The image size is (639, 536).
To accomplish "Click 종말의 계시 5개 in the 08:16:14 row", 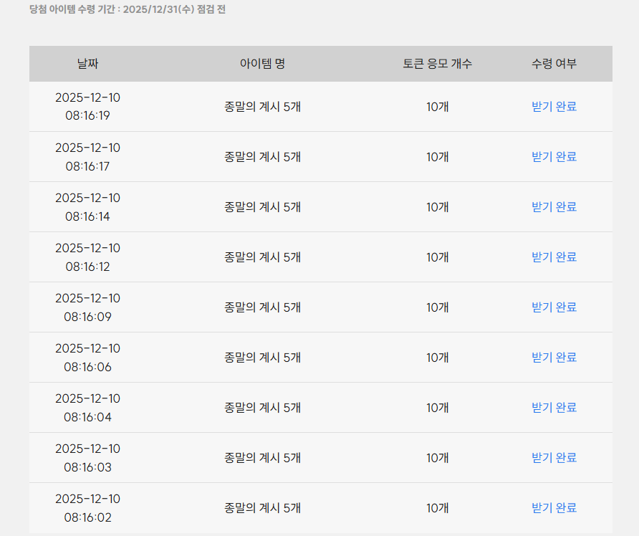I will pos(262,207).
